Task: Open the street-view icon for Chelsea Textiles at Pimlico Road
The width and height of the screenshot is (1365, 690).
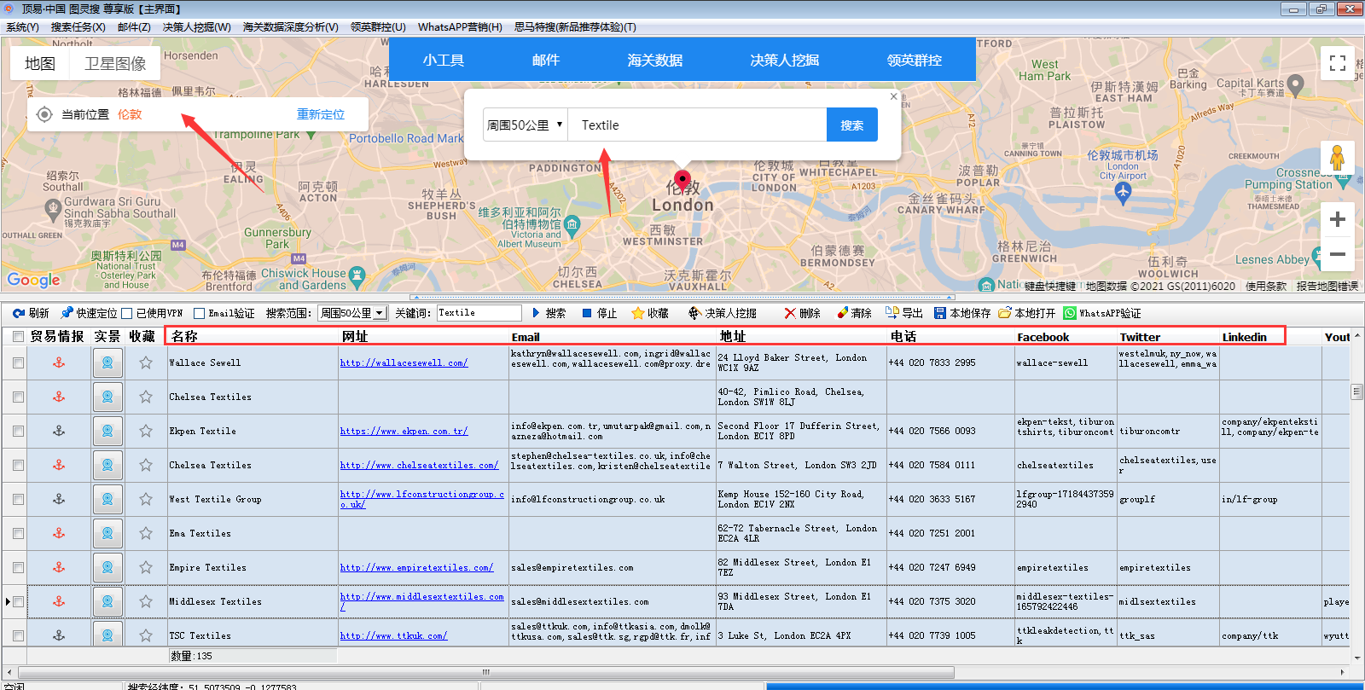Action: pyautogui.click(x=107, y=397)
